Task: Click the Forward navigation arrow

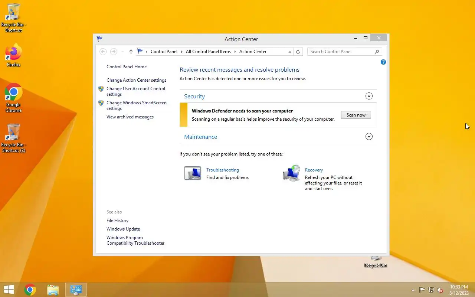Action: point(114,52)
